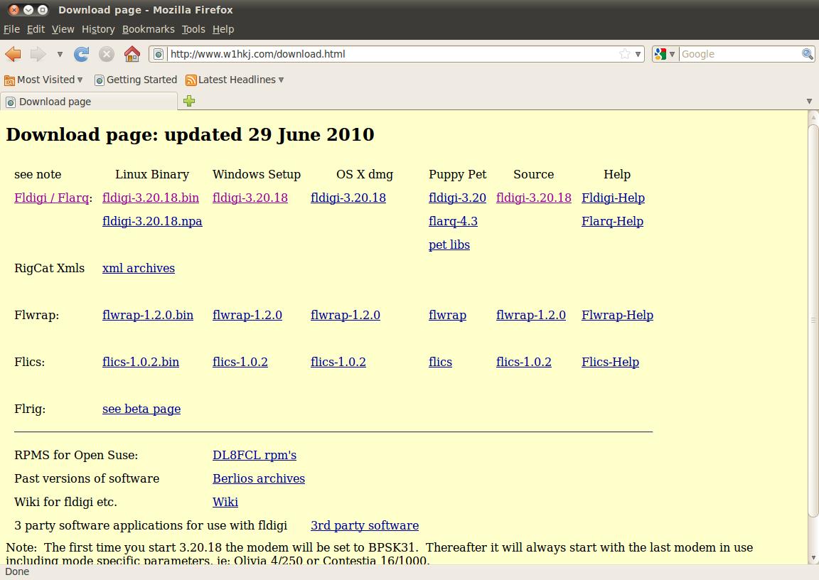Download the fldigi-3.20.18.bin Linux binary
Viewport: 819px width, 580px height.
(151, 198)
